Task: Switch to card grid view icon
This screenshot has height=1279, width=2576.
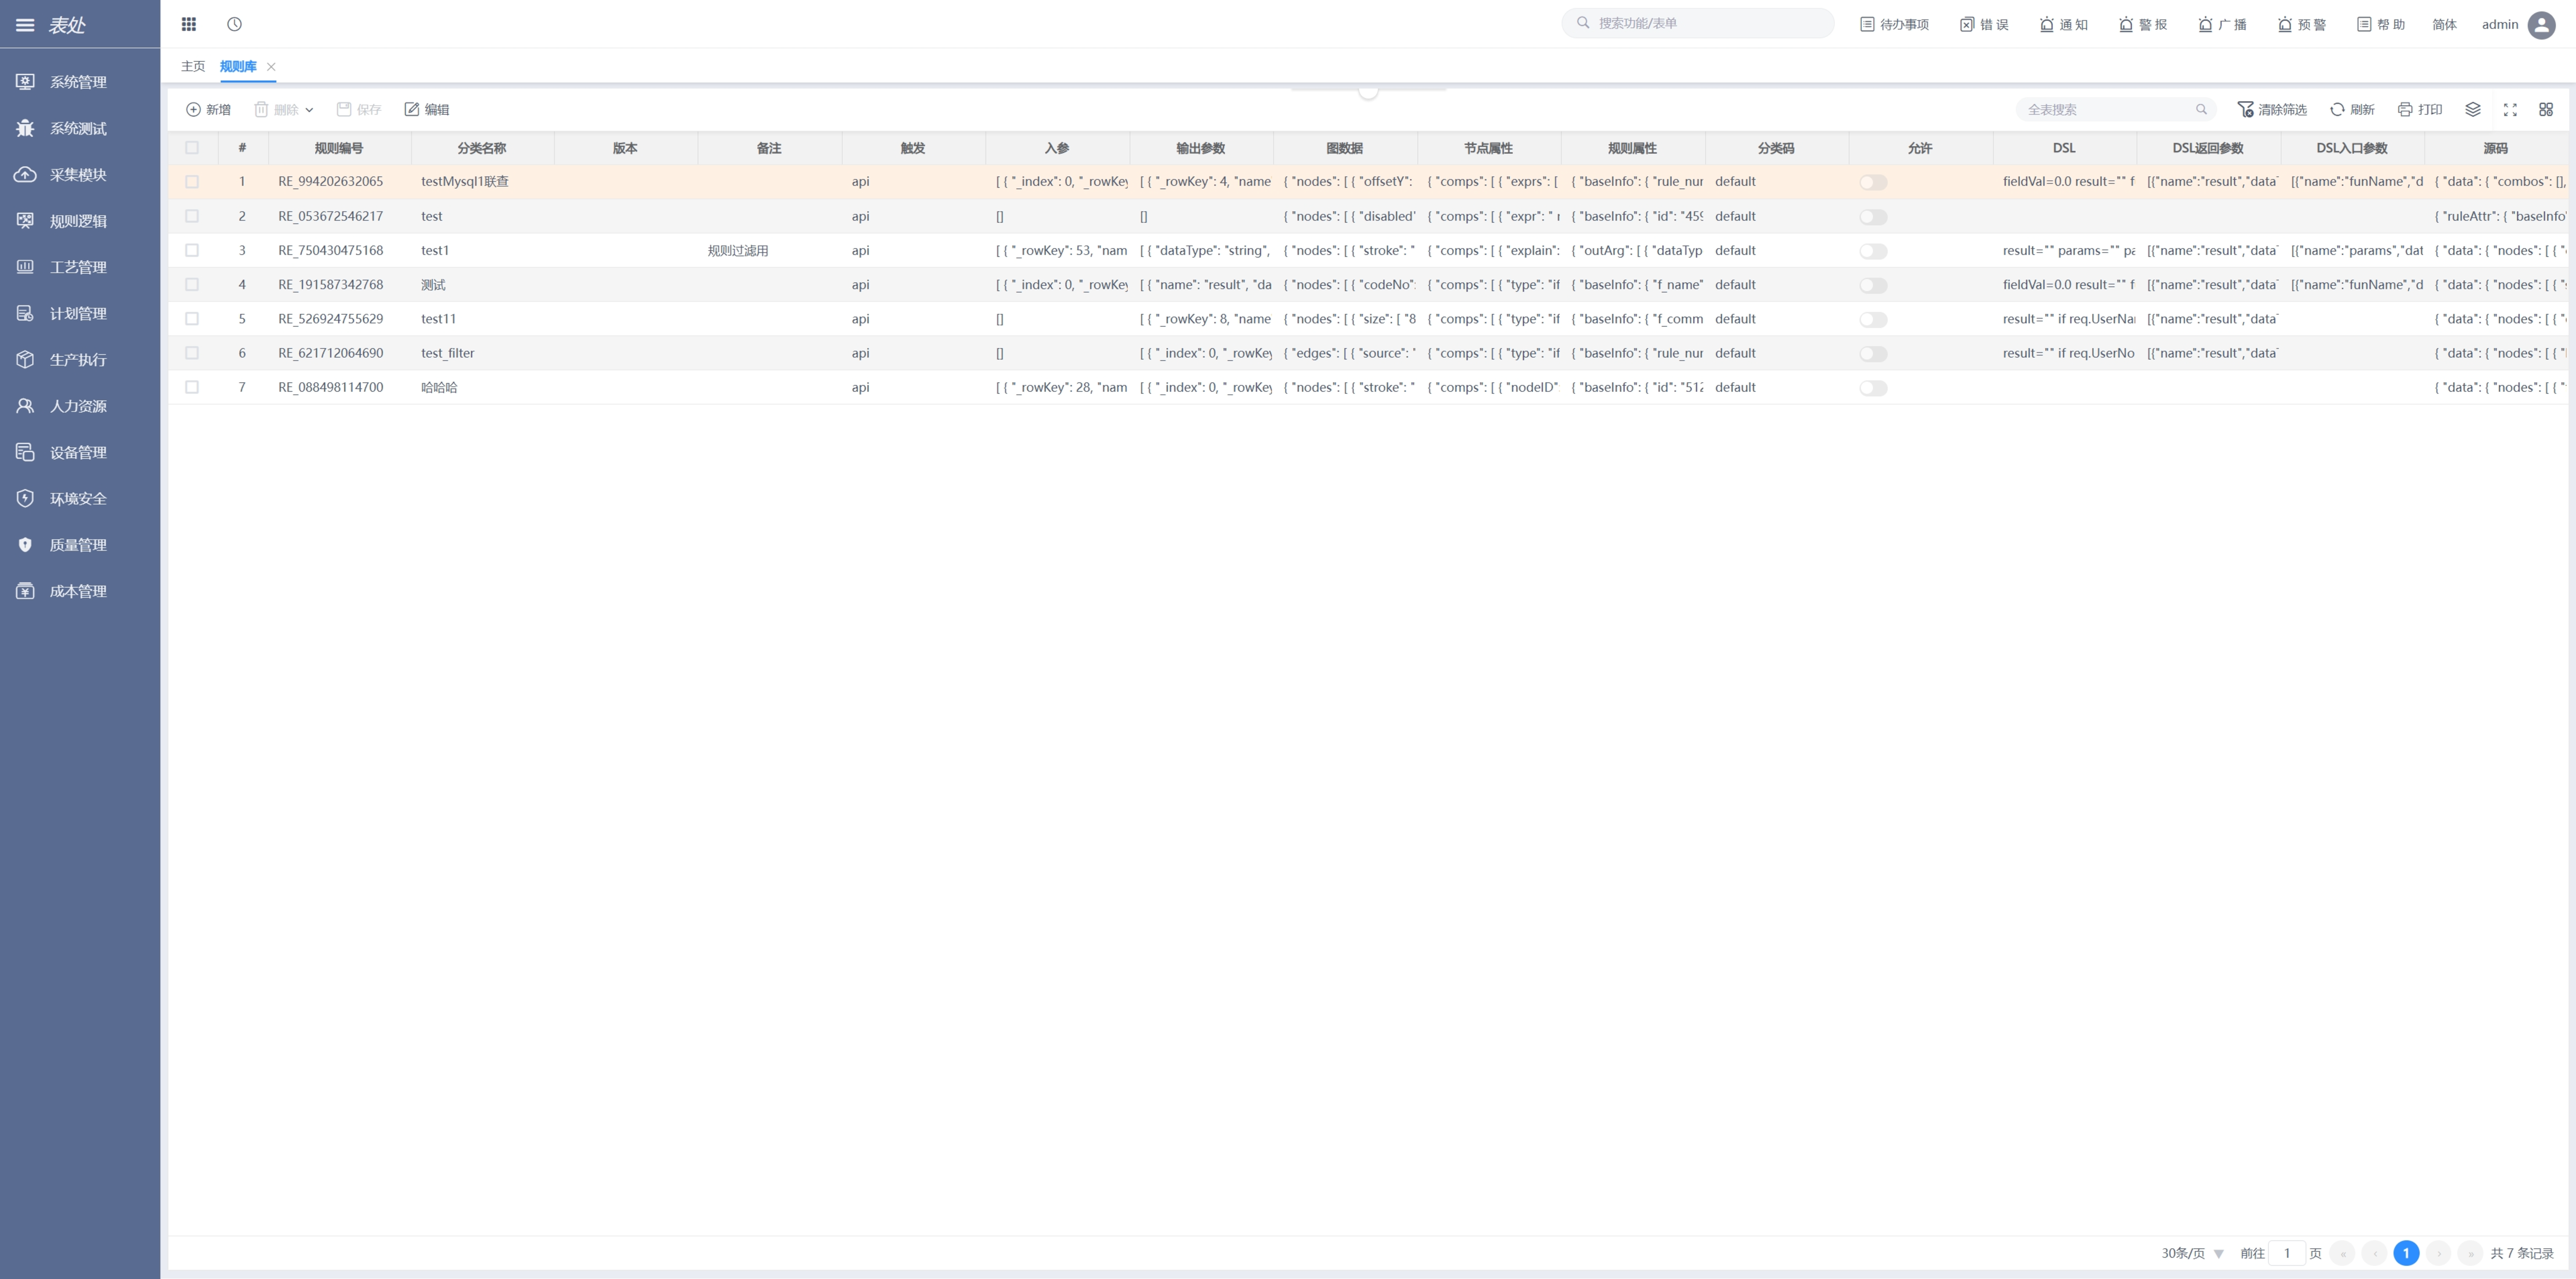Action: click(2546, 109)
